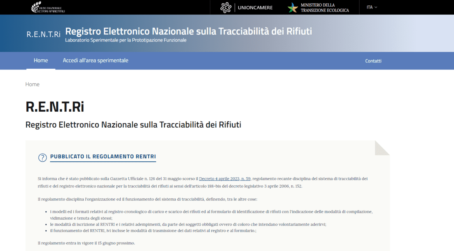Click the sentence about 15 giugno entry
Viewport: 454px width, 251px height.
[x=86, y=243]
